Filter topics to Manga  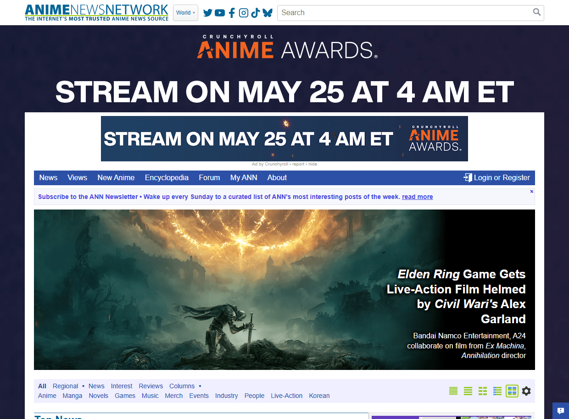pyautogui.click(x=73, y=396)
